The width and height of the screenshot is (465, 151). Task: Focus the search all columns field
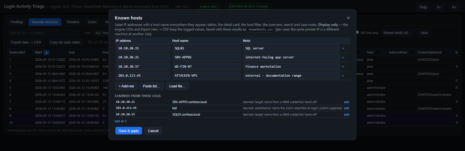click(44, 33)
